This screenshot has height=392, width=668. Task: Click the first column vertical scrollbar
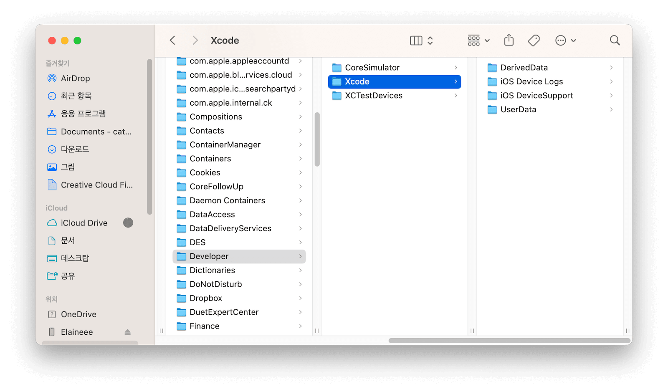pyautogui.click(x=317, y=139)
